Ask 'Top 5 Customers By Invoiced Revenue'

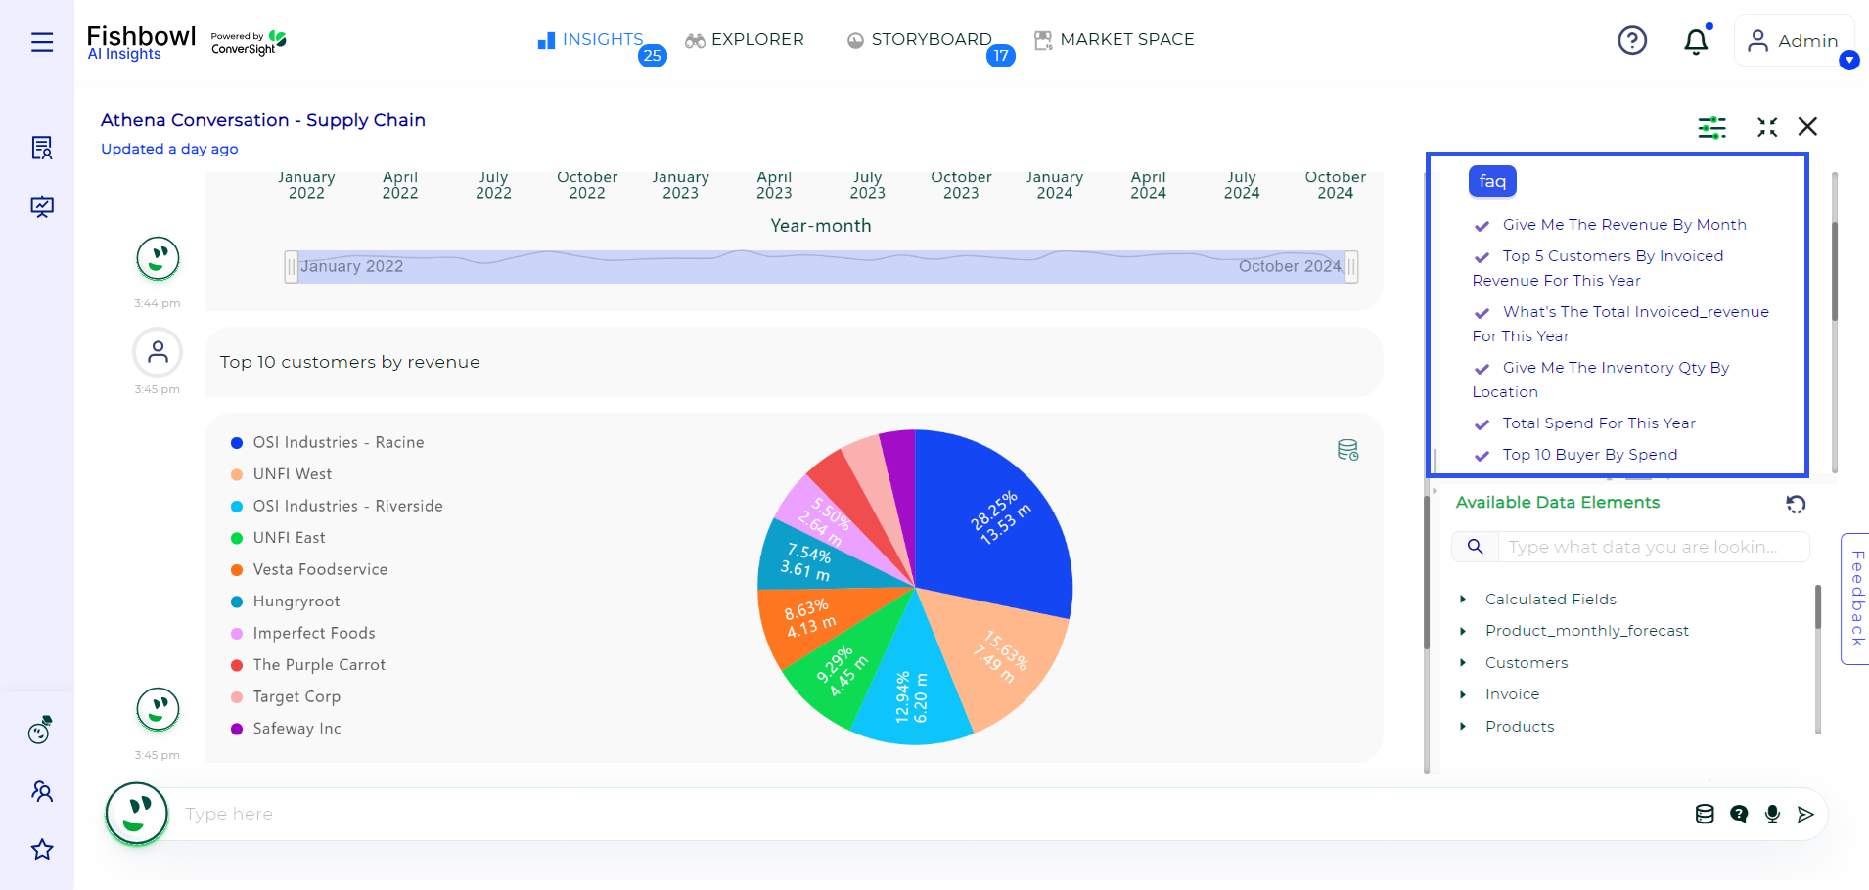(x=1599, y=268)
